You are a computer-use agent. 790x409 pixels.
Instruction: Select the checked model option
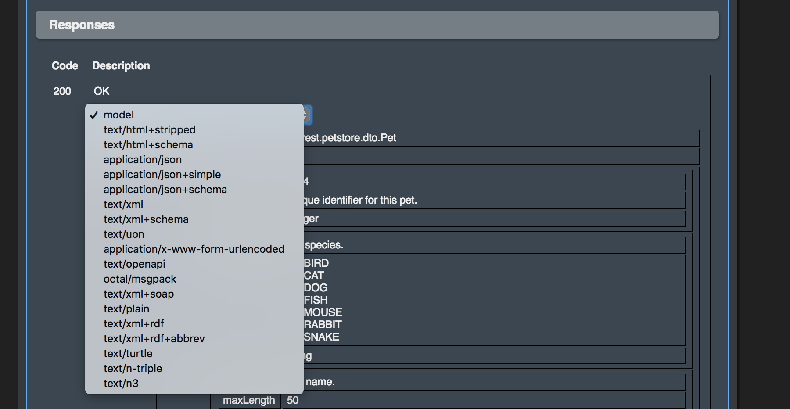tap(118, 115)
